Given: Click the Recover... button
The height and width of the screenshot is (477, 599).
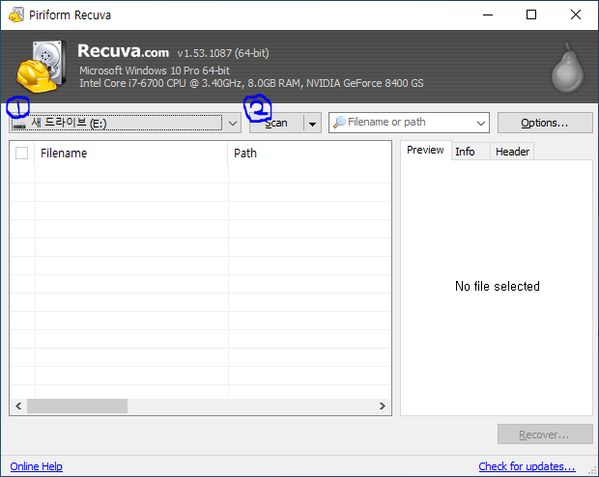Looking at the screenshot, I should coord(545,435).
